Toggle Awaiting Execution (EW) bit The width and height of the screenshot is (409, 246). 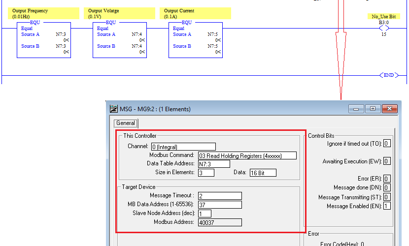coord(387,161)
